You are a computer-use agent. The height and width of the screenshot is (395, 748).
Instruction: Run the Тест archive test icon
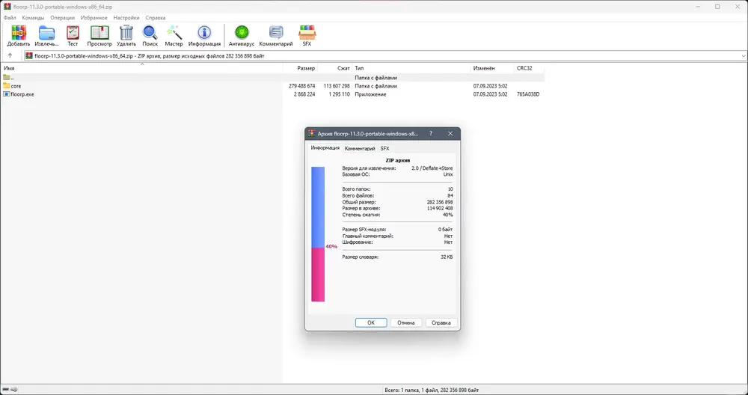click(x=73, y=36)
